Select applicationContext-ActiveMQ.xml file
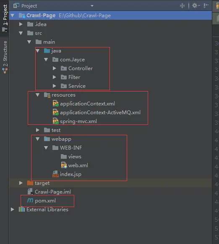 pyautogui.click(x=100, y=113)
